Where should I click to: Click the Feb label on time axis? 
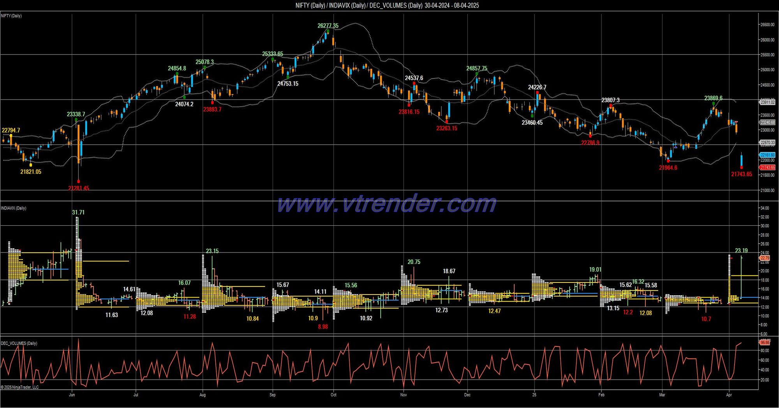coord(601,395)
